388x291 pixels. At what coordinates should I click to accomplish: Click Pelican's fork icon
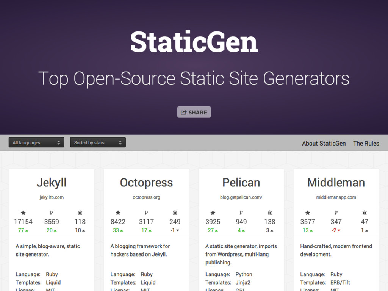coord(241,213)
